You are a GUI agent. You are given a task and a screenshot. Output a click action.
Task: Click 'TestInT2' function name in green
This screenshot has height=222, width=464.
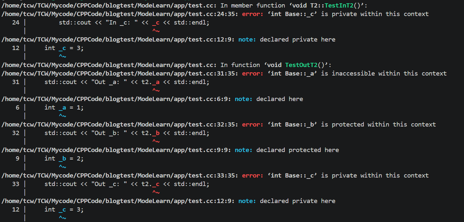point(339,6)
